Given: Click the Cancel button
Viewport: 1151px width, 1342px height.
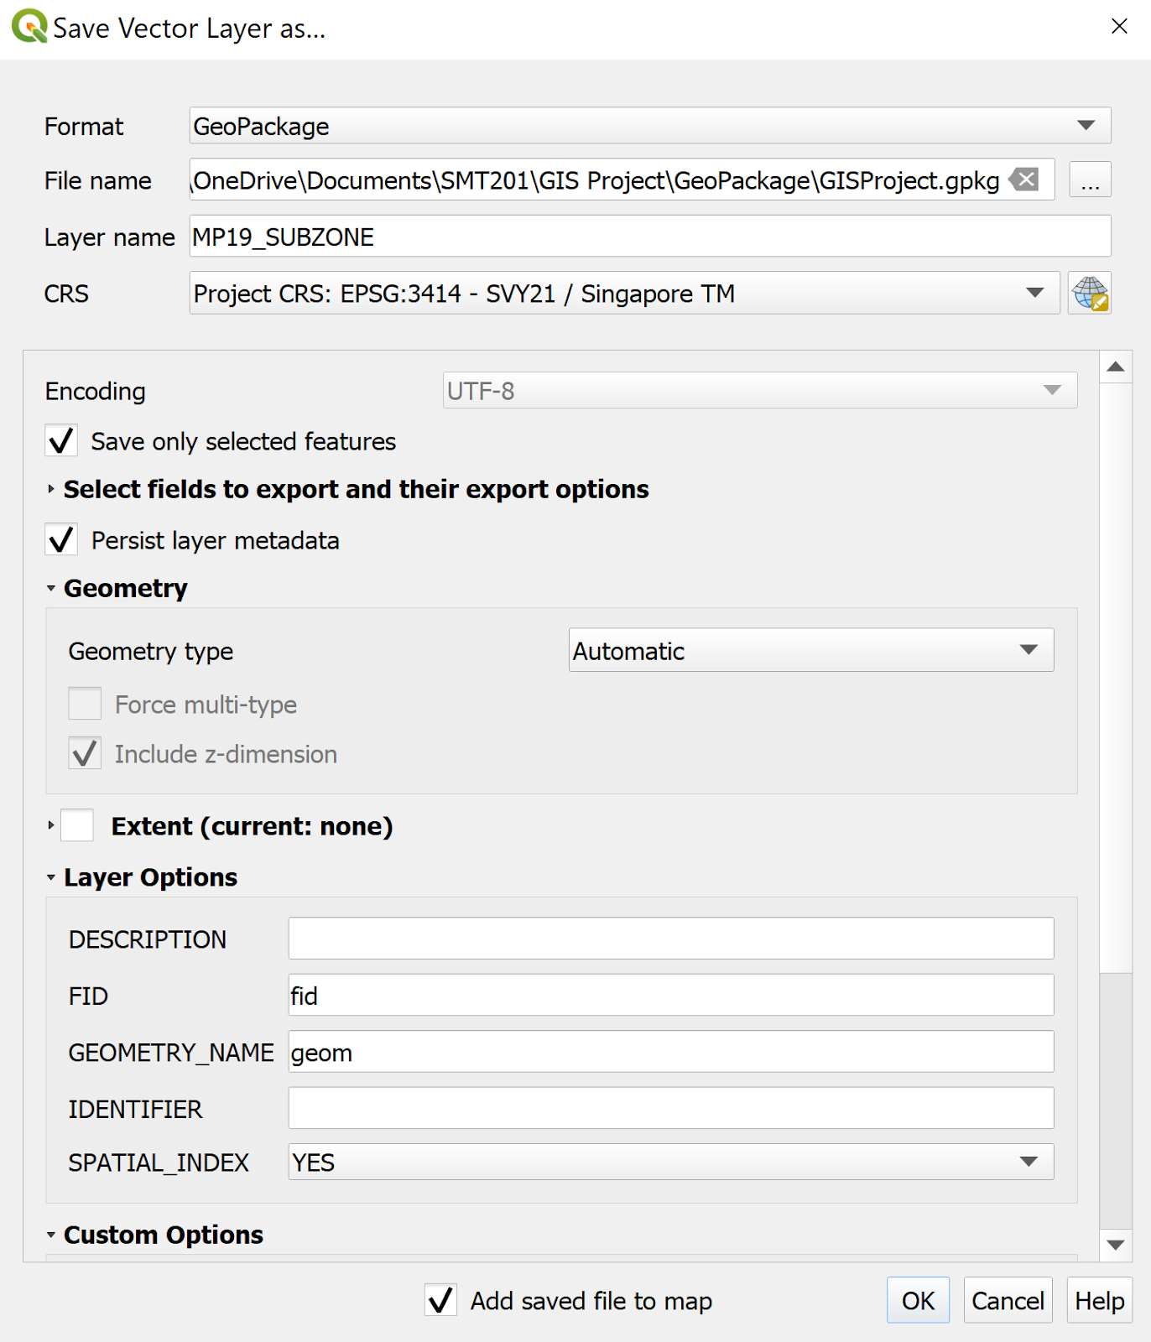Looking at the screenshot, I should pos(1007,1301).
